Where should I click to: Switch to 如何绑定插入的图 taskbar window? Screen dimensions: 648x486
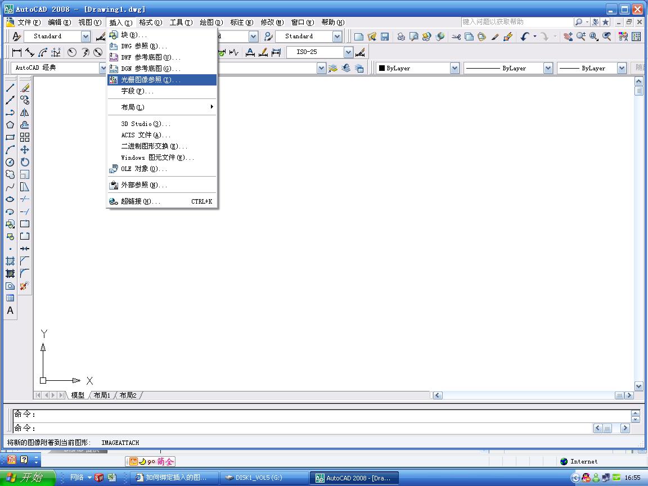(x=175, y=478)
